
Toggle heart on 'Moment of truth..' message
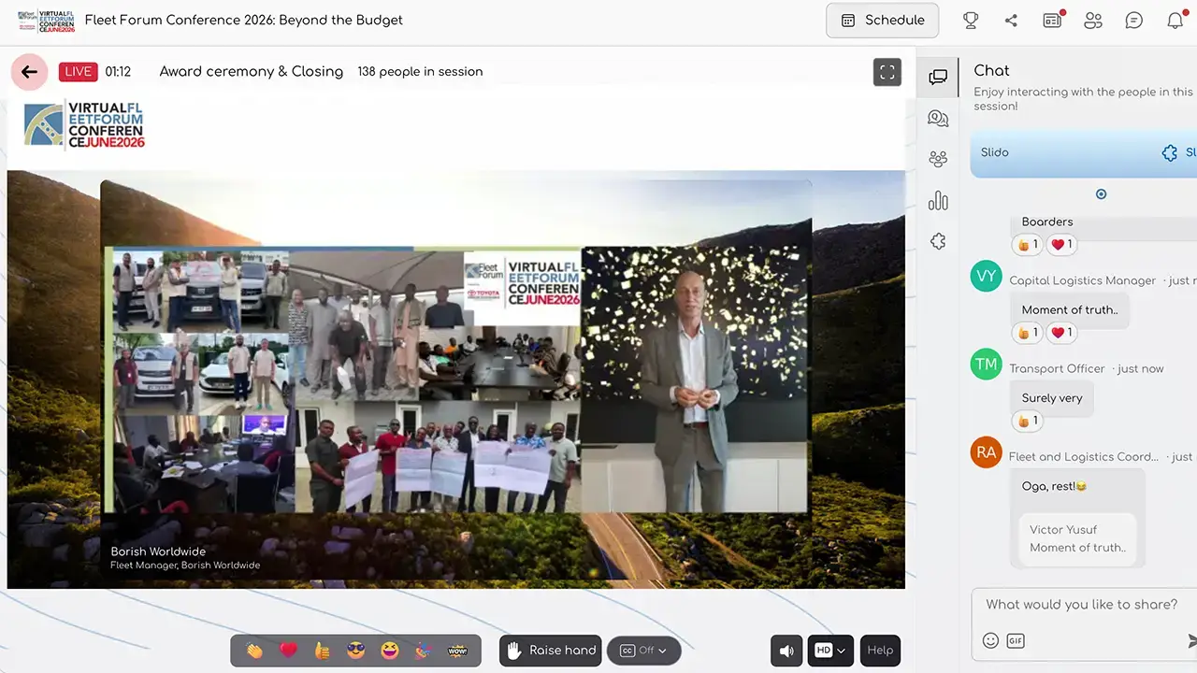pos(1063,333)
